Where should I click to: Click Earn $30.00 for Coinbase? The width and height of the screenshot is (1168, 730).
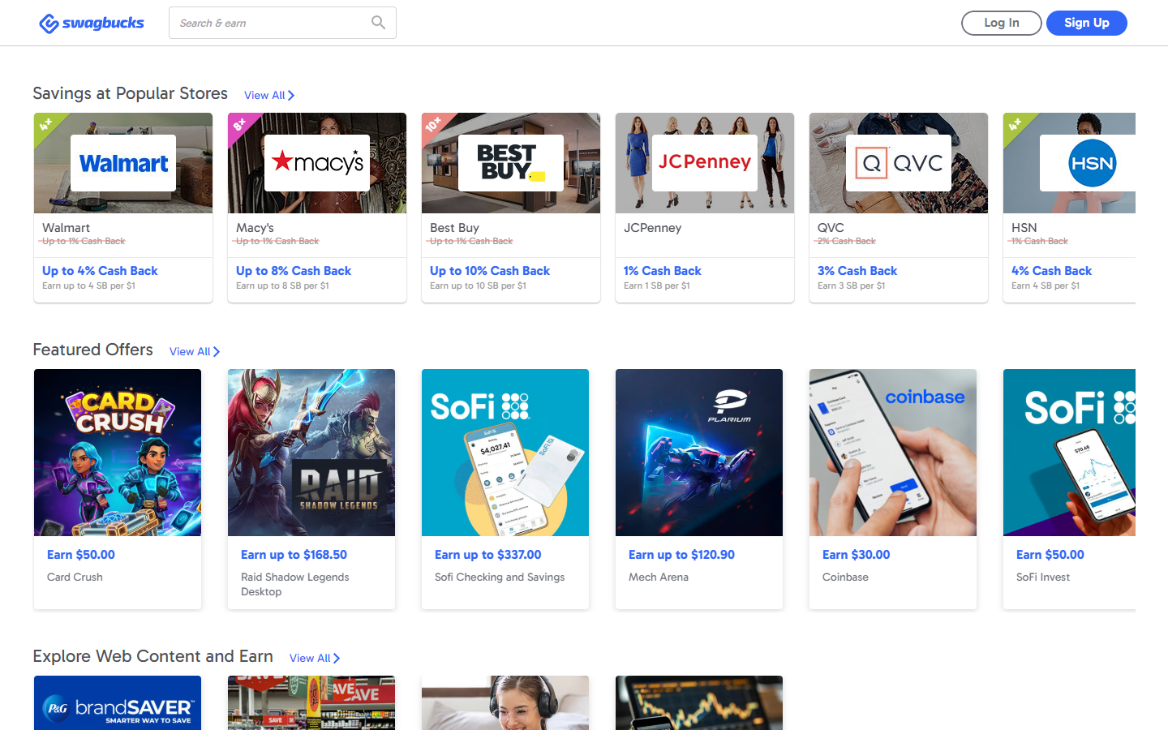[x=857, y=555]
